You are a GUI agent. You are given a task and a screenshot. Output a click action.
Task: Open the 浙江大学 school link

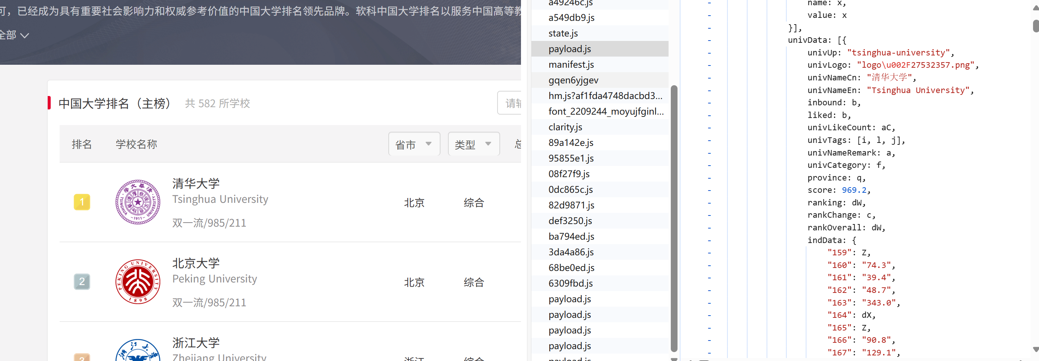click(x=196, y=342)
